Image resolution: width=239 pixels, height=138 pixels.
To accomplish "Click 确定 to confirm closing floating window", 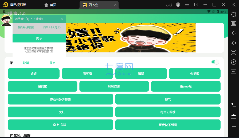I will pyautogui.click(x=53, y=63).
